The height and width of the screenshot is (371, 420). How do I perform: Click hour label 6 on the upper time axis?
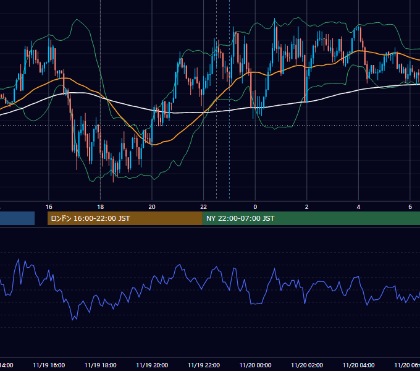pos(410,207)
